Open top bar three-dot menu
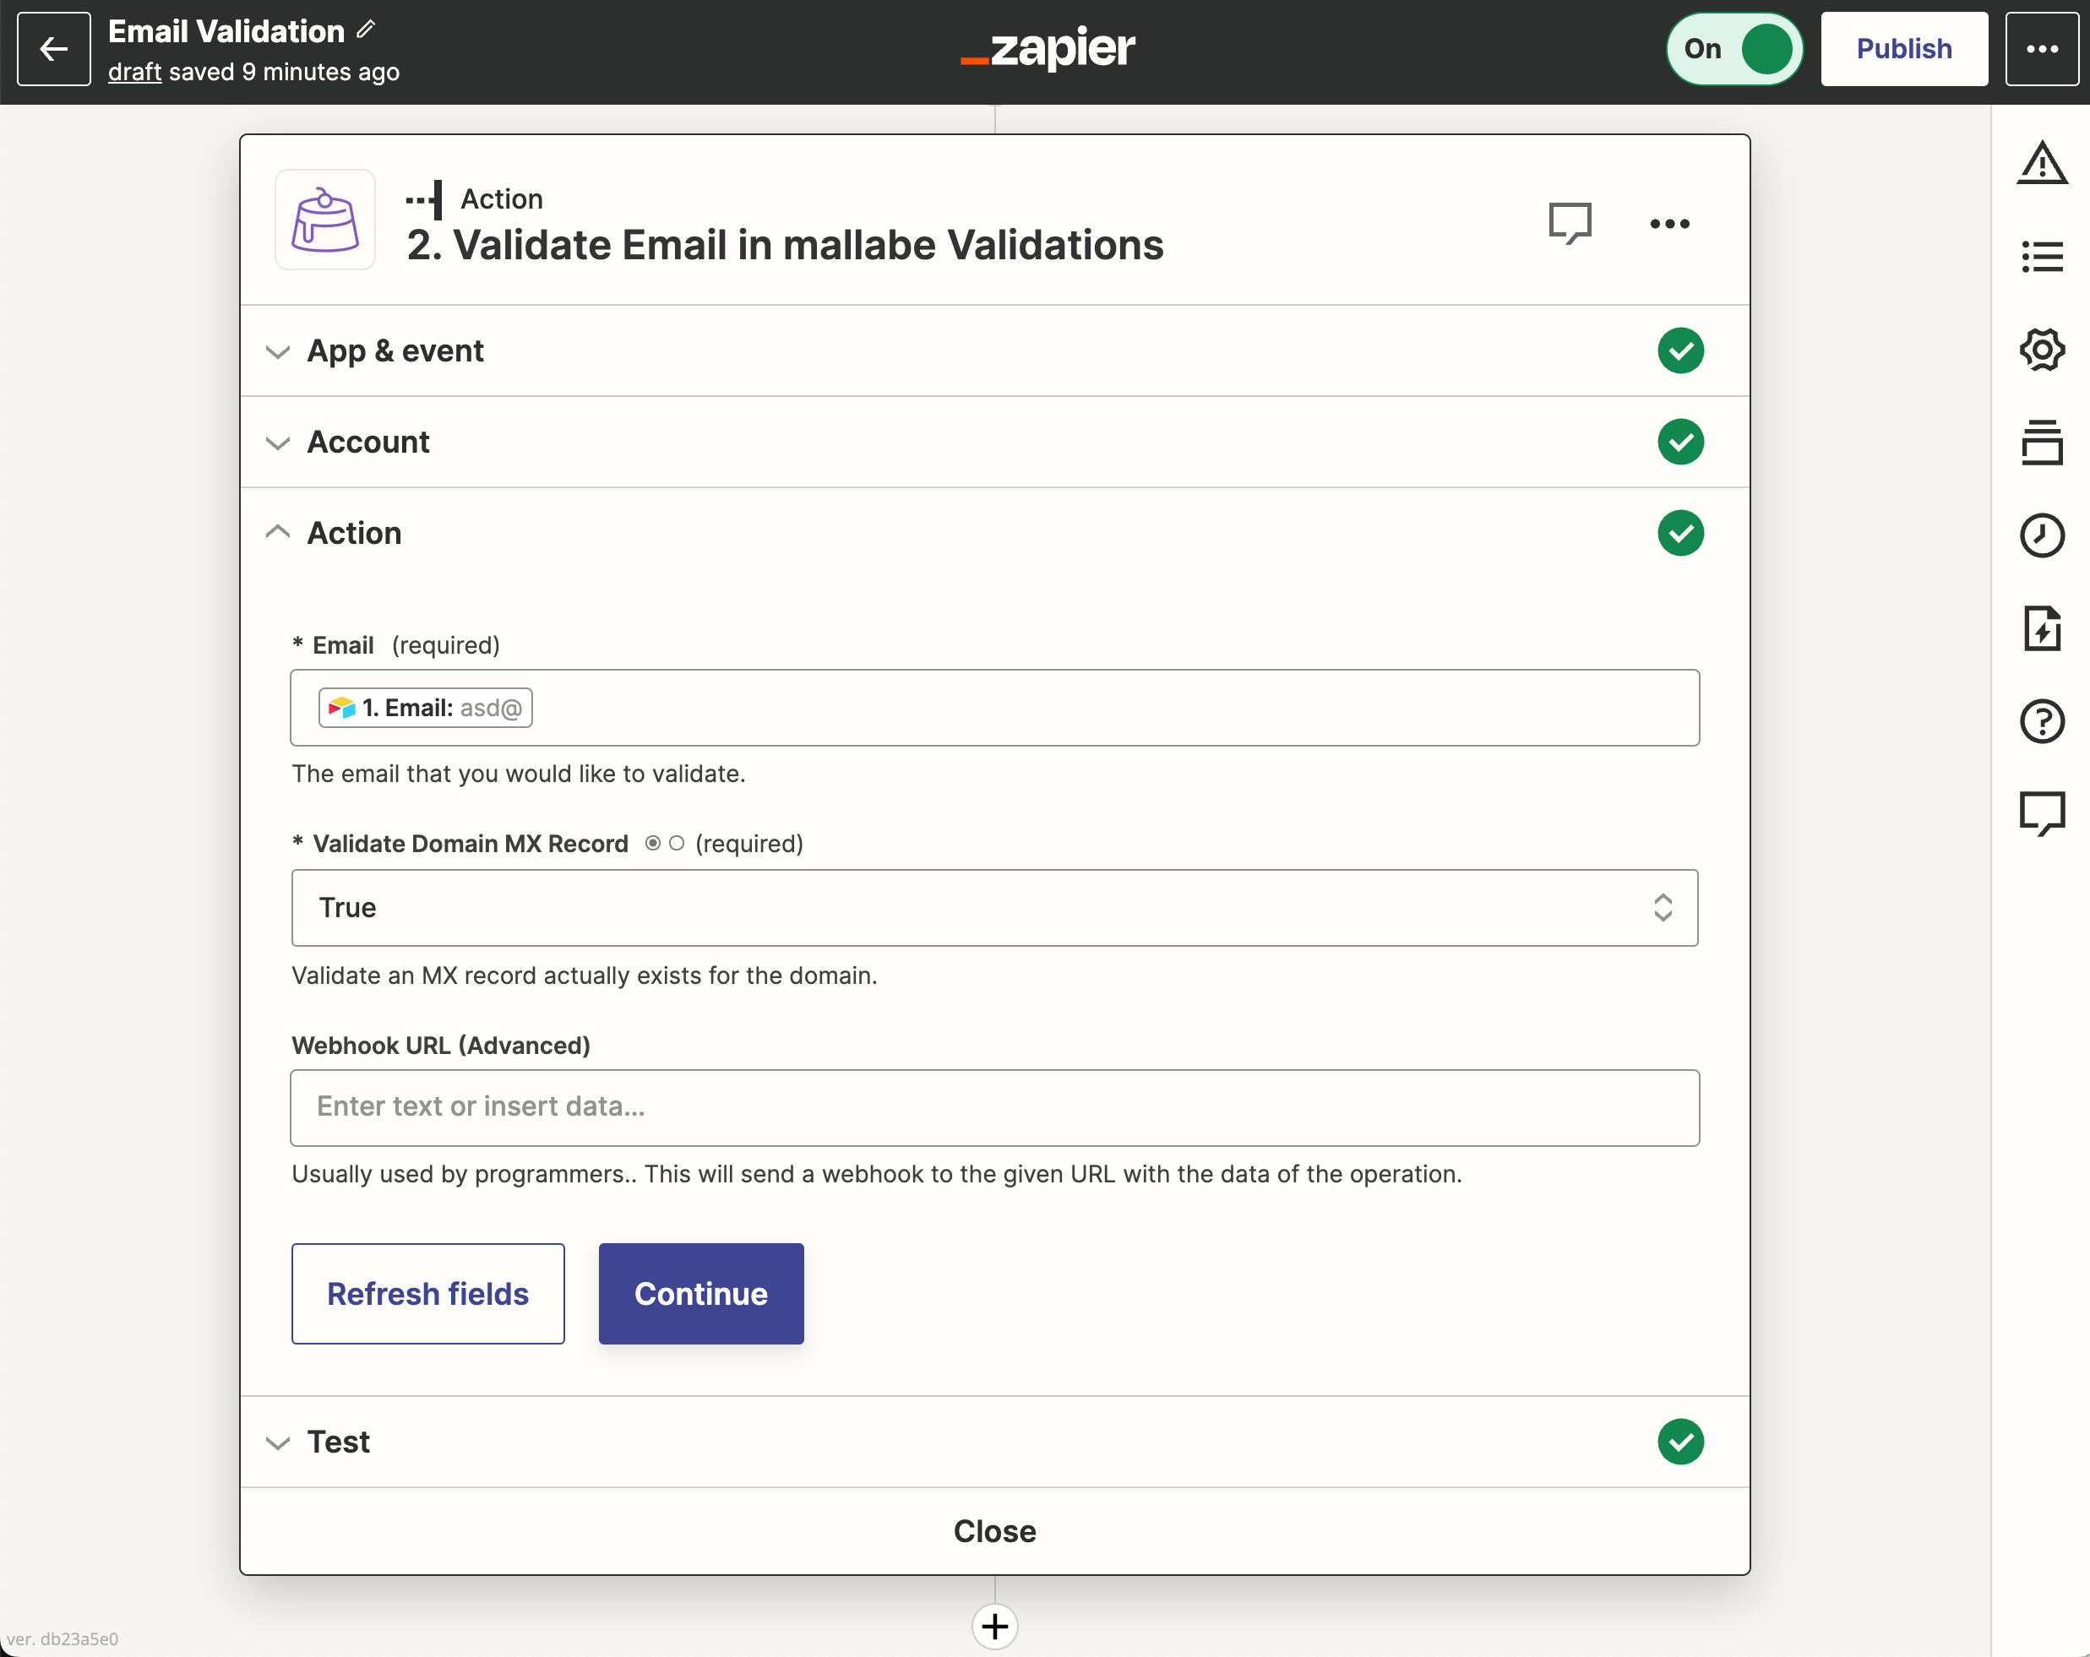2090x1657 pixels. coord(2042,48)
